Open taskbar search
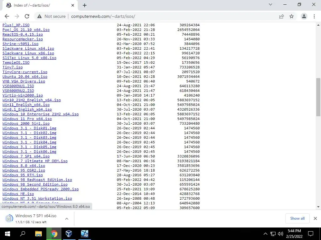 click(23, 234)
